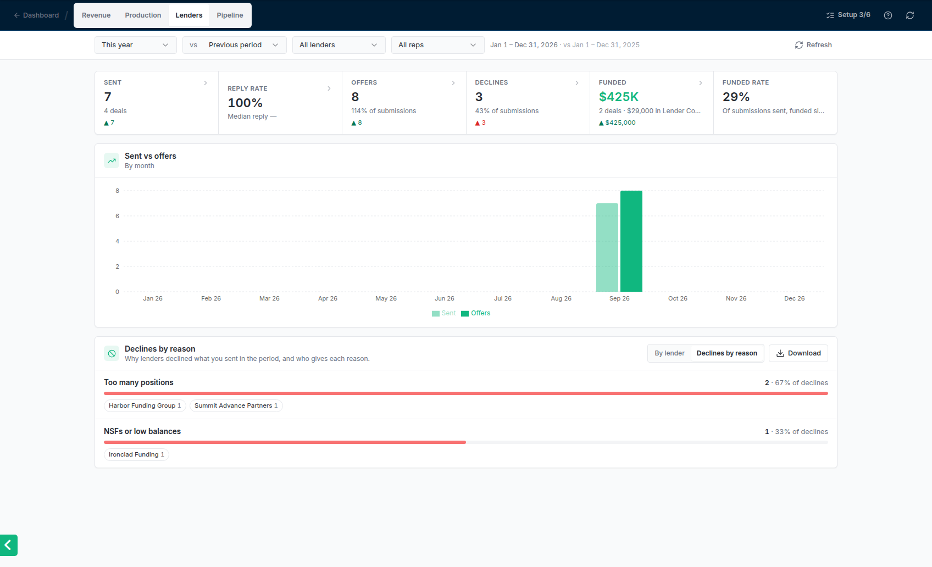Open the Funded card chevron
This screenshot has width=932, height=567.
pos(701,83)
